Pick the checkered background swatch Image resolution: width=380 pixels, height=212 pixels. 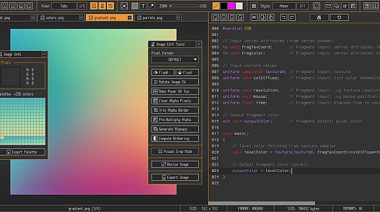click(239, 6)
